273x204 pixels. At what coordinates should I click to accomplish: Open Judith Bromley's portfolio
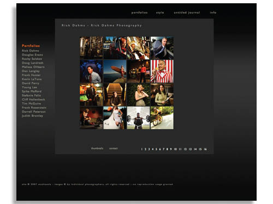pyautogui.click(x=32, y=116)
